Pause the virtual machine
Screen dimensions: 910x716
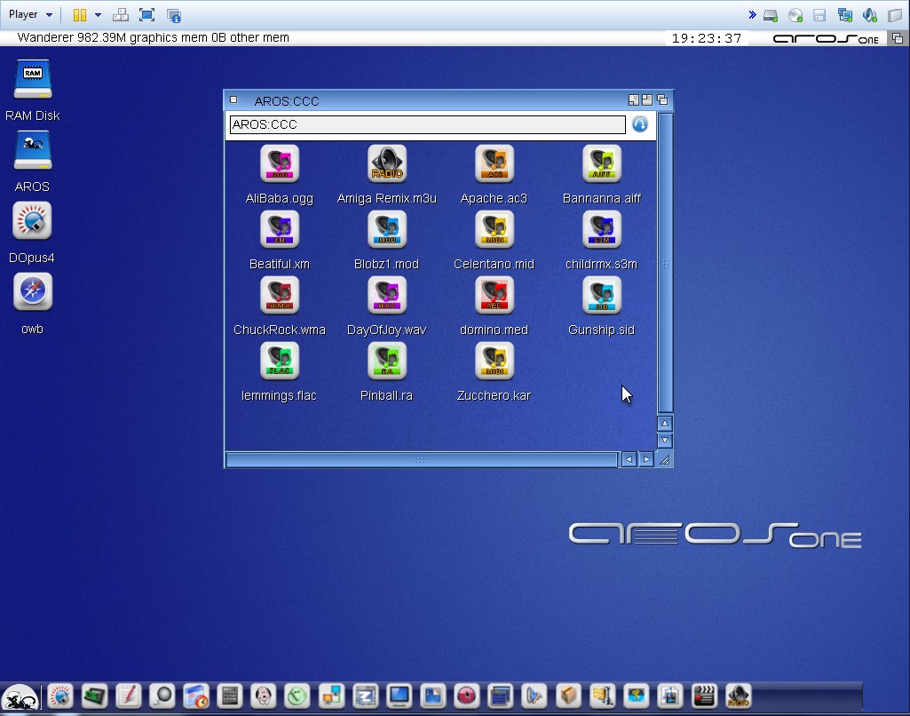click(79, 15)
